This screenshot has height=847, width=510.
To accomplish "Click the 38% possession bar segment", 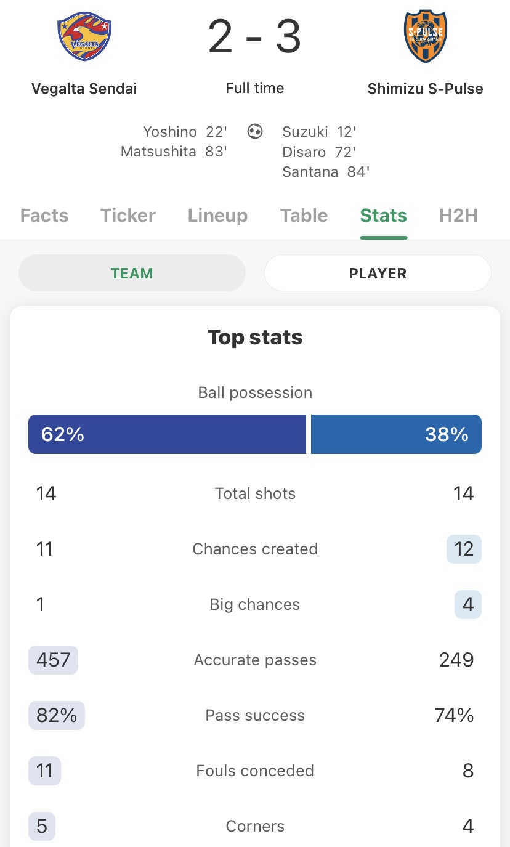I will [396, 434].
